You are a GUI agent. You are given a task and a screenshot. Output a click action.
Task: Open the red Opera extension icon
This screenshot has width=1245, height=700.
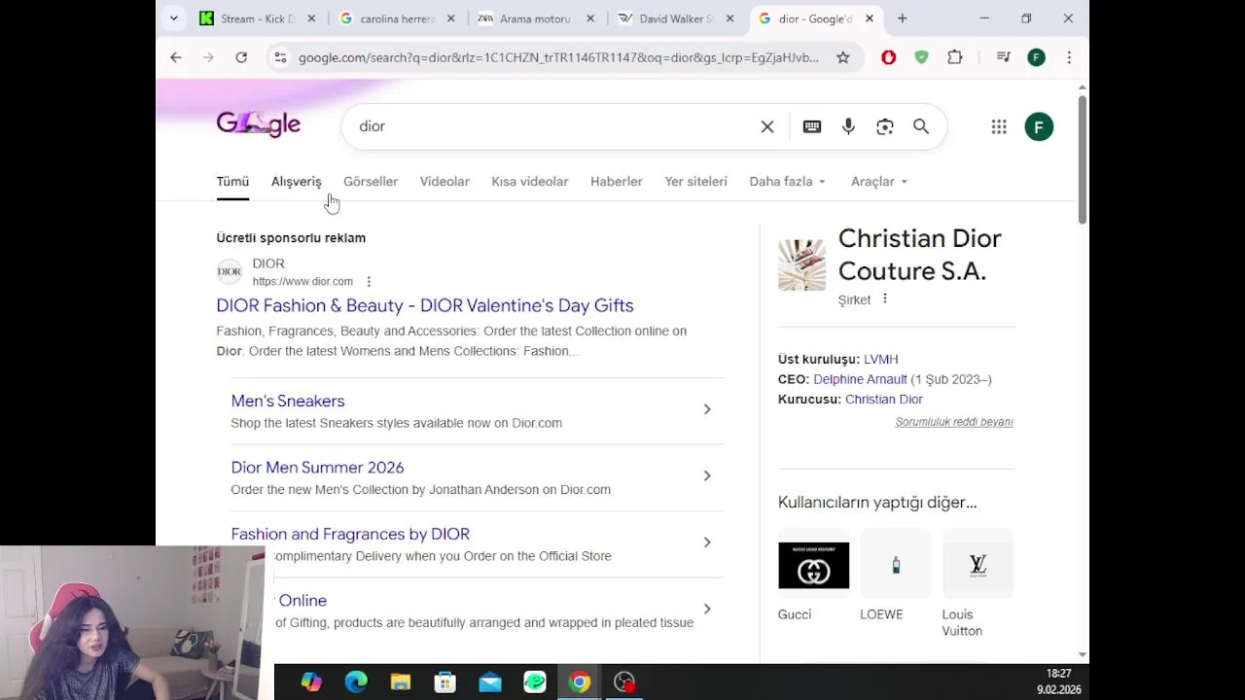[888, 57]
